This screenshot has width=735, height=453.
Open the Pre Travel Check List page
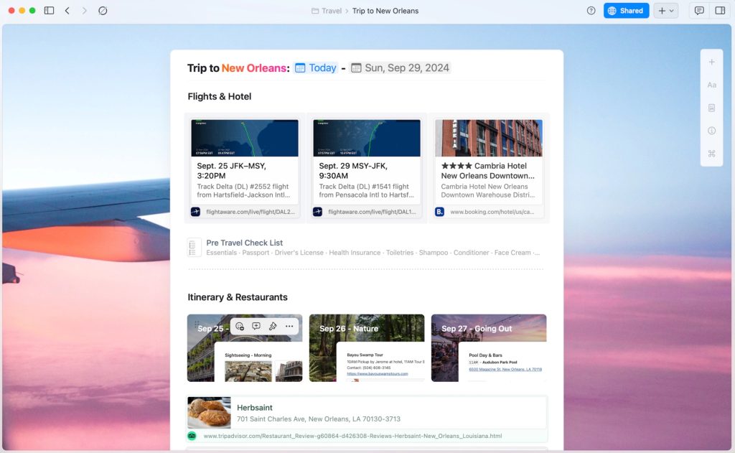(x=244, y=243)
